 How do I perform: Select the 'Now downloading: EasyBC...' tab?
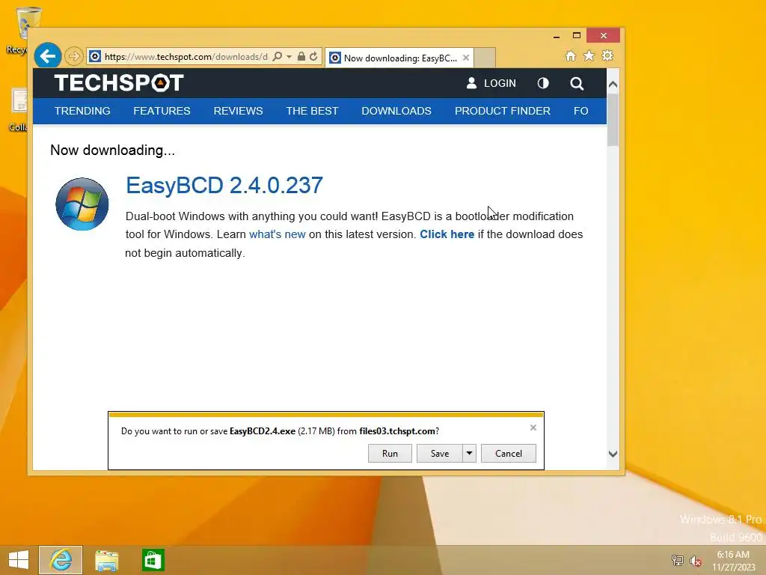click(399, 58)
